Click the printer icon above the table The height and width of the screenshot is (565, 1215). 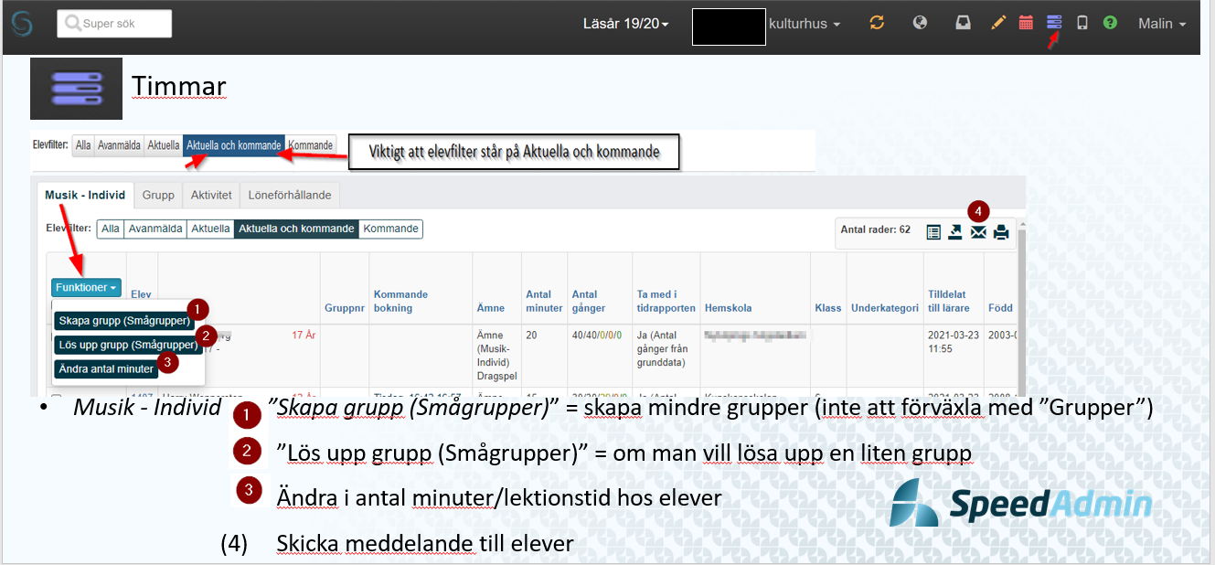(1001, 232)
